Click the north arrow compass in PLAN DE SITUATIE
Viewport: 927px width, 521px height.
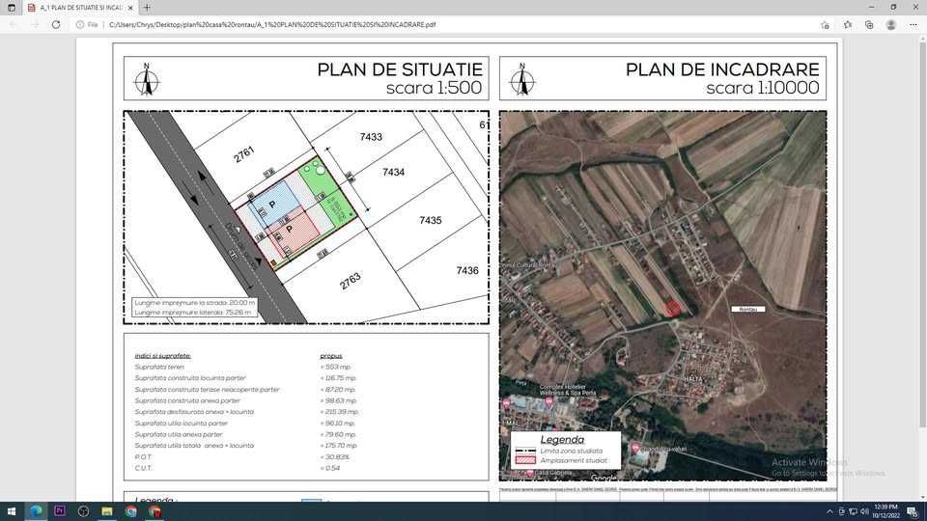pyautogui.click(x=147, y=80)
